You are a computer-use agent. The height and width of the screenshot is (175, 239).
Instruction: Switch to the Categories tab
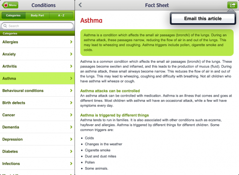point(13,16)
